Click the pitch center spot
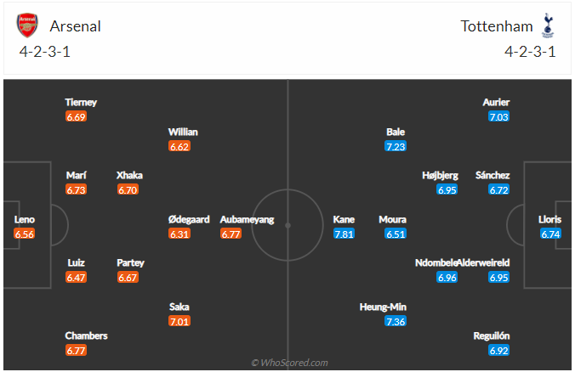The image size is (575, 372). [287, 226]
